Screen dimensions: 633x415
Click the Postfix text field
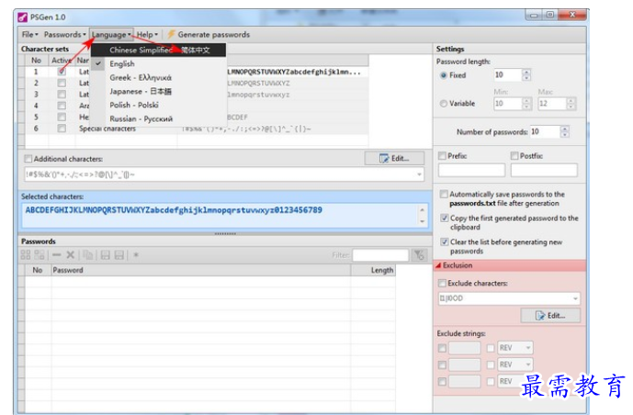pyautogui.click(x=544, y=170)
